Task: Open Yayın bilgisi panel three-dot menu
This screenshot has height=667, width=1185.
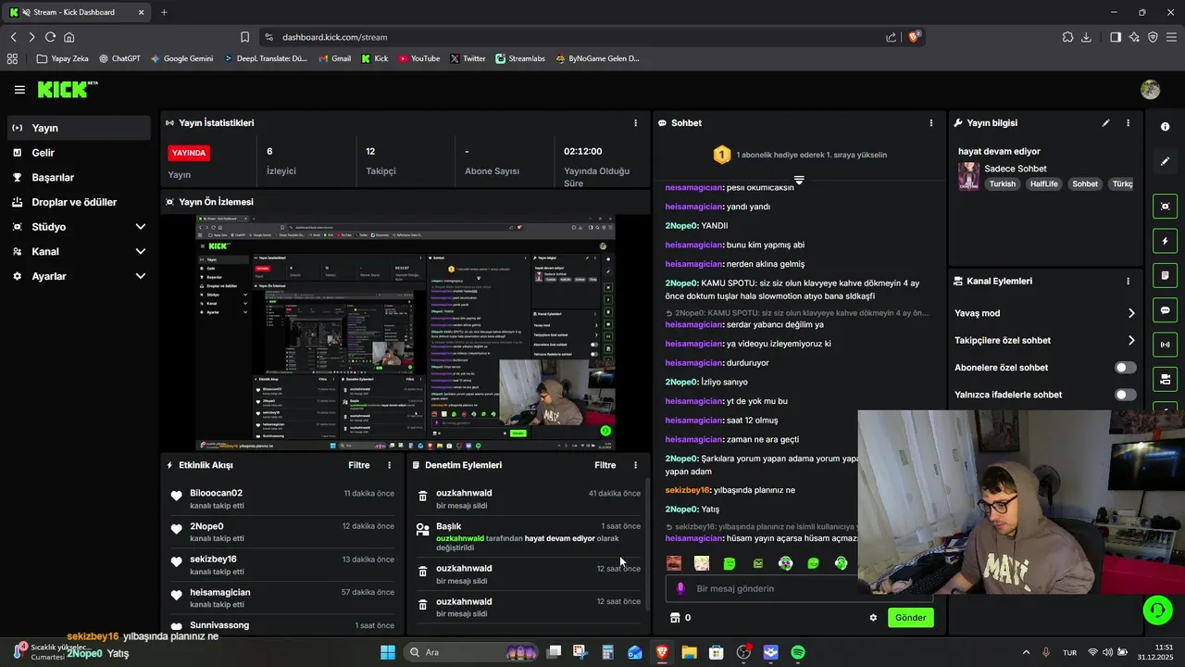Action: [x=1128, y=122]
